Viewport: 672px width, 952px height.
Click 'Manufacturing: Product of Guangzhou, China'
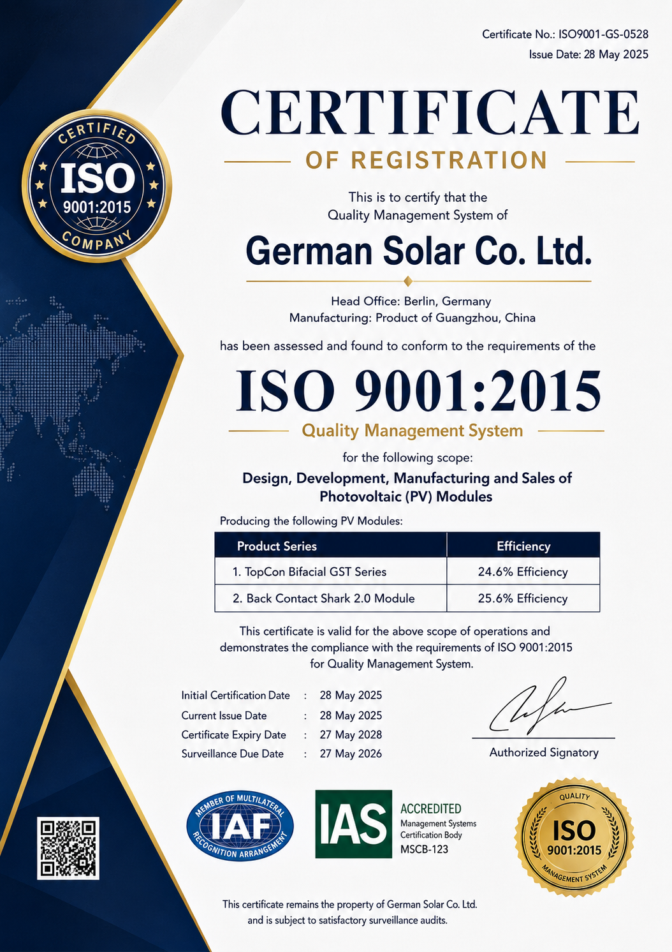click(412, 318)
